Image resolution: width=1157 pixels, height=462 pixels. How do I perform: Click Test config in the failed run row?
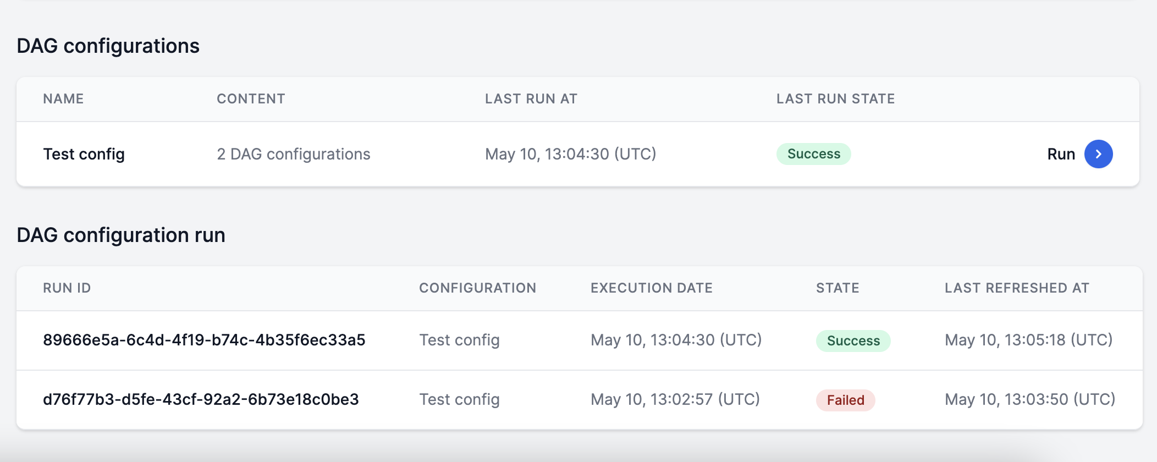click(x=459, y=399)
